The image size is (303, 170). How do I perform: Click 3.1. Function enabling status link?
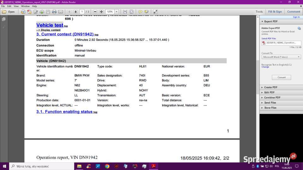coord(64,111)
